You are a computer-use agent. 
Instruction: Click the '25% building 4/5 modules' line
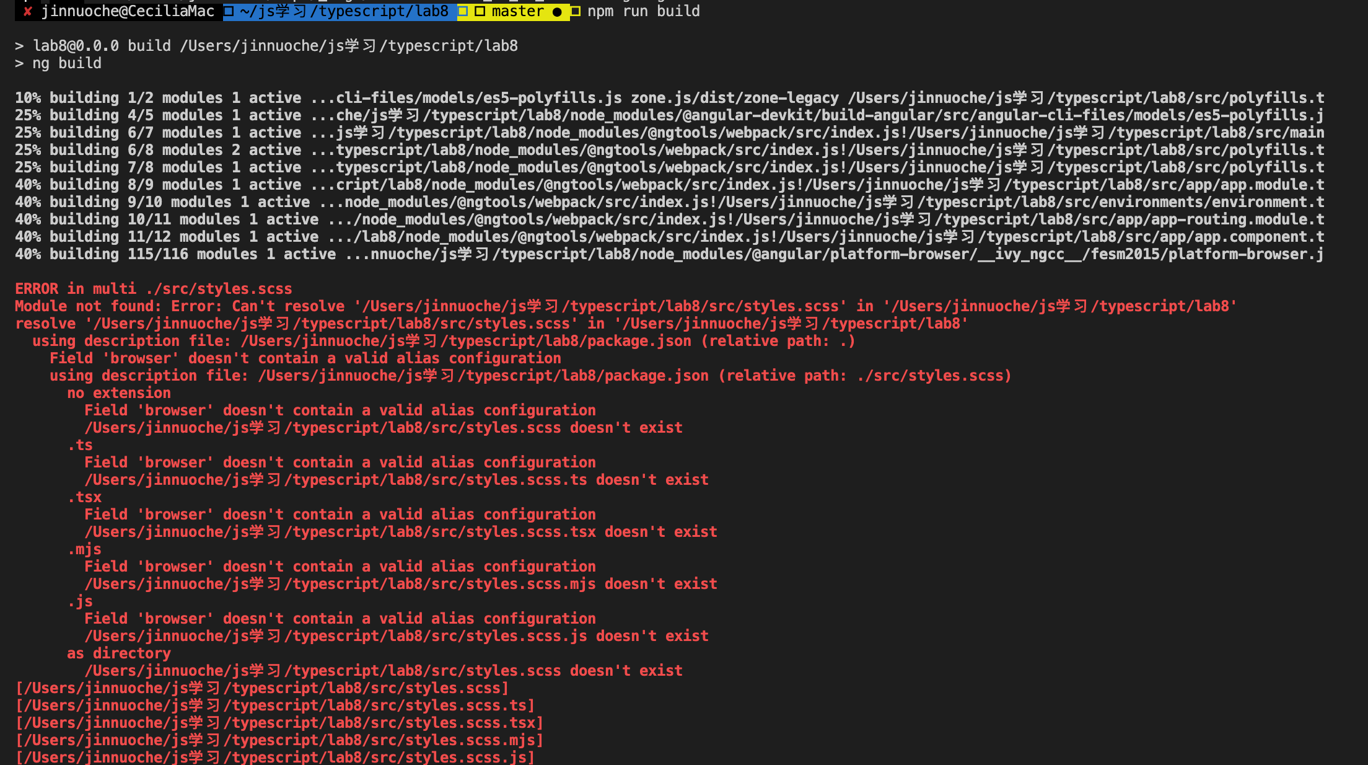(670, 115)
